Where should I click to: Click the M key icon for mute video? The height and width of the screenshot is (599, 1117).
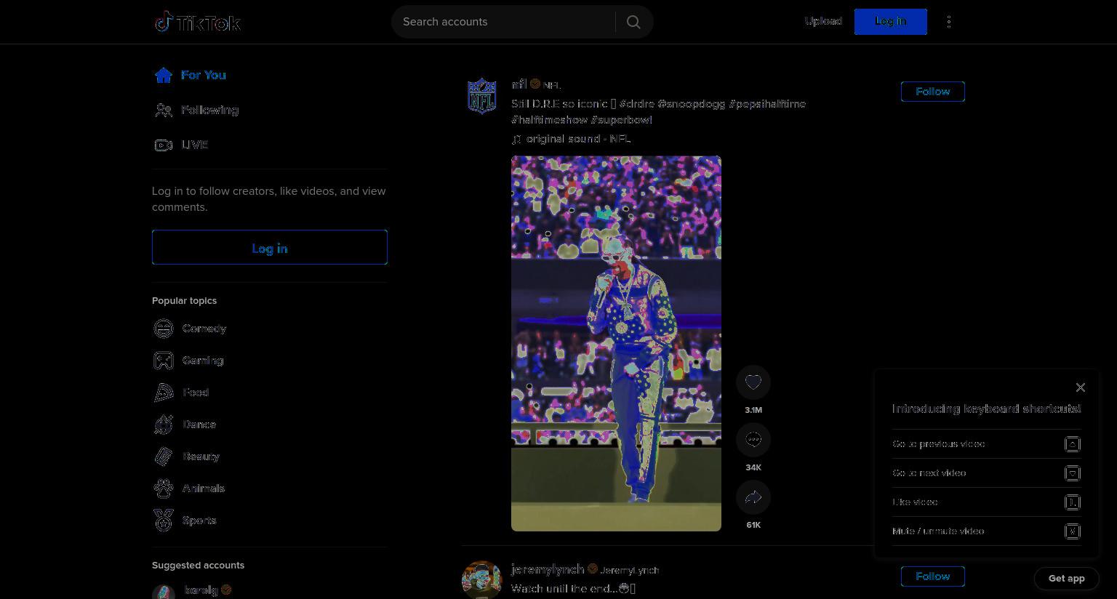tap(1073, 531)
